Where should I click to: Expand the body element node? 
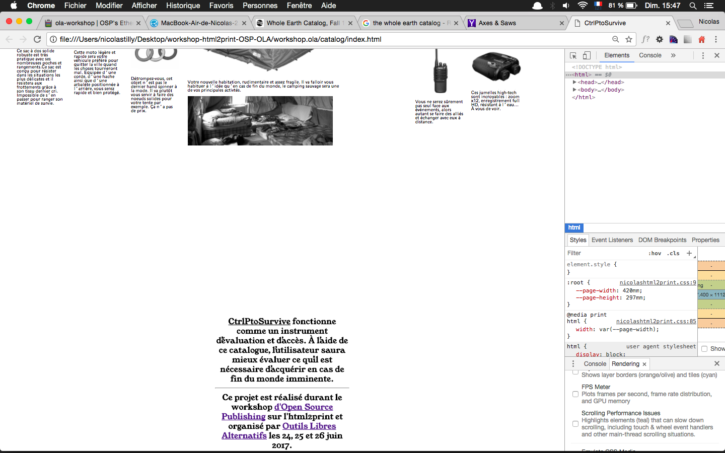tap(574, 90)
